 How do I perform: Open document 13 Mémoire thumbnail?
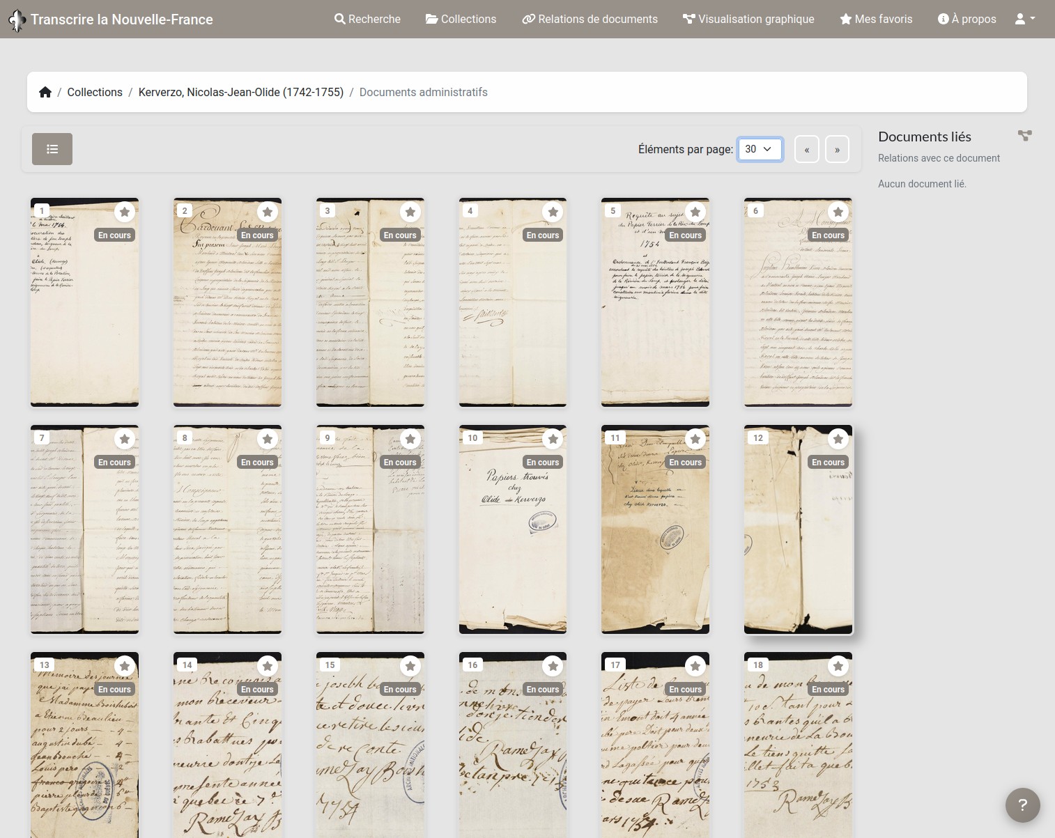[x=84, y=752]
